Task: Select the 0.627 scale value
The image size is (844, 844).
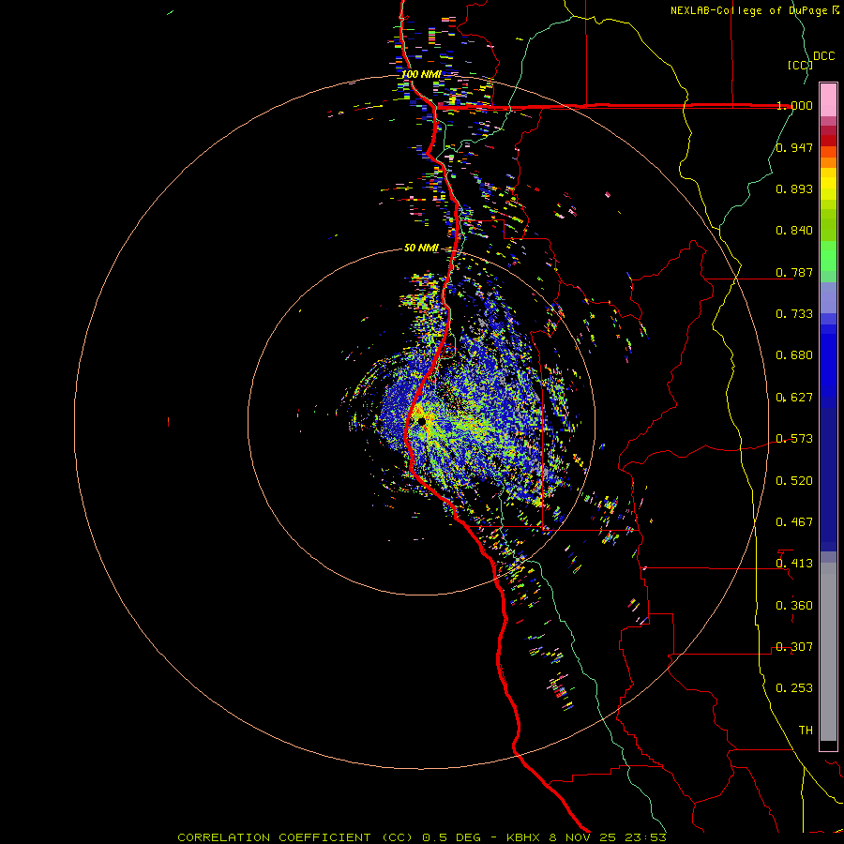Action: click(794, 398)
